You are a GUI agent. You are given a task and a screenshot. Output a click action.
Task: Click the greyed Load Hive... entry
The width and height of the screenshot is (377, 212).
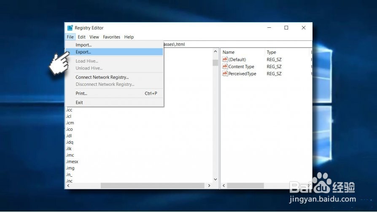114,61
